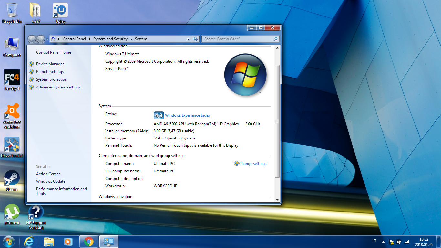Viewport: 441px width, 248px height.
Task: Launch Steam desktop shortcut
Action: [x=12, y=181]
